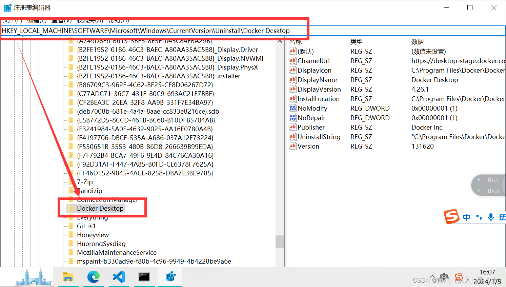The width and height of the screenshot is (506, 287).
Task: Select the {B86709C3-962E-4C62-BF25-CF8D06267D72} key
Action: [145, 85]
